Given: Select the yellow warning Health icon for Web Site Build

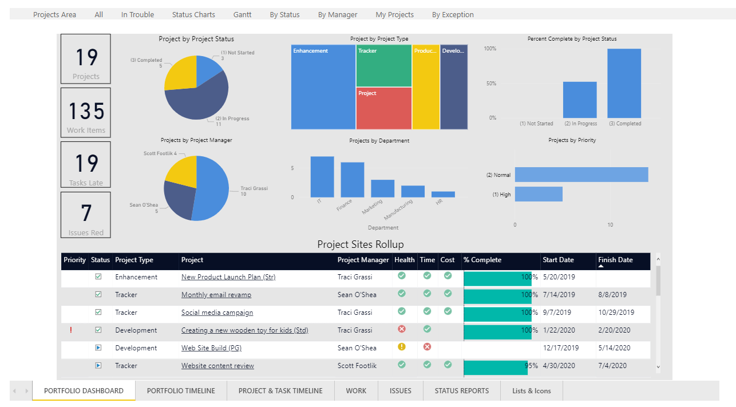Looking at the screenshot, I should (x=402, y=347).
